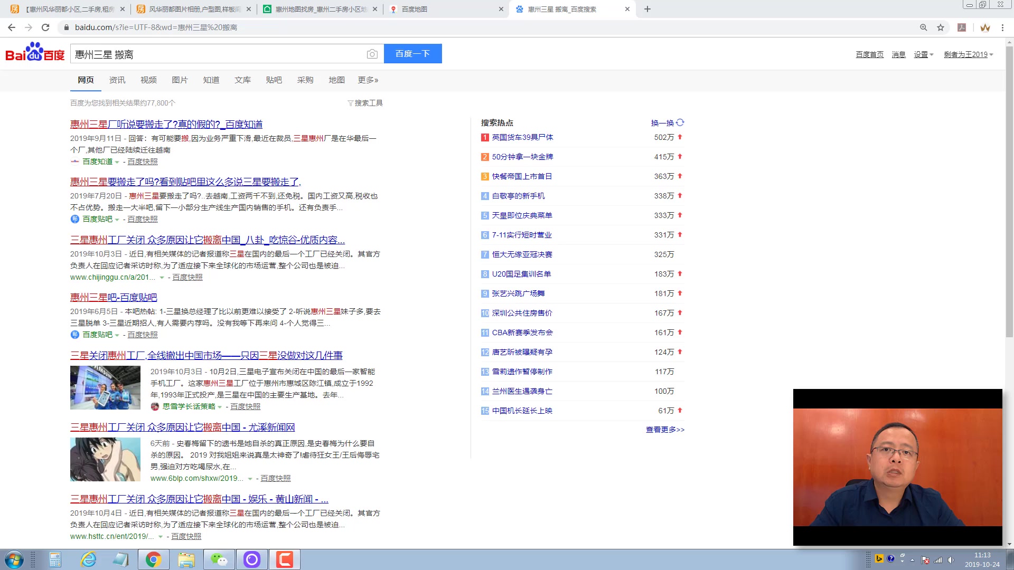The width and height of the screenshot is (1014, 570).
Task: Open the Windows Start menu
Action: (14, 559)
